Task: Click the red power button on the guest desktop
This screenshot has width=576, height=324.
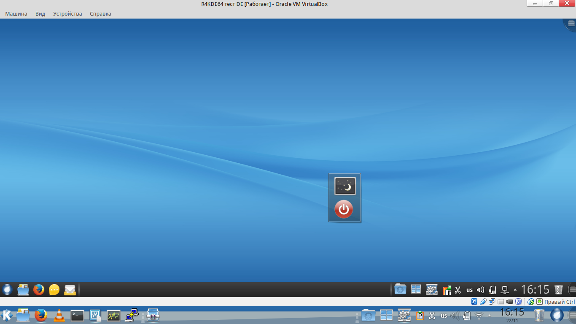Action: tap(344, 209)
